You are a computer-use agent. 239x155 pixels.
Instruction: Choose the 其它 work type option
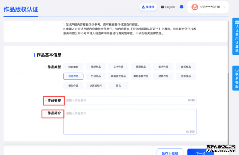(x=118, y=86)
